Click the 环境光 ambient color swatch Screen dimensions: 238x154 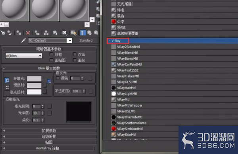34,79
